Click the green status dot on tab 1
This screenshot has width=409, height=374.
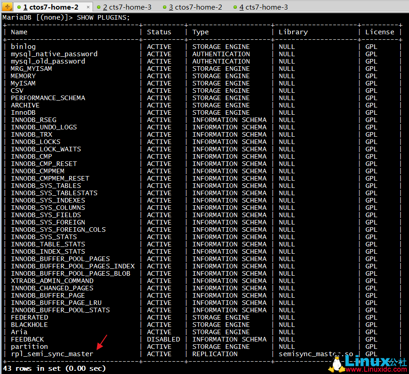19,7
